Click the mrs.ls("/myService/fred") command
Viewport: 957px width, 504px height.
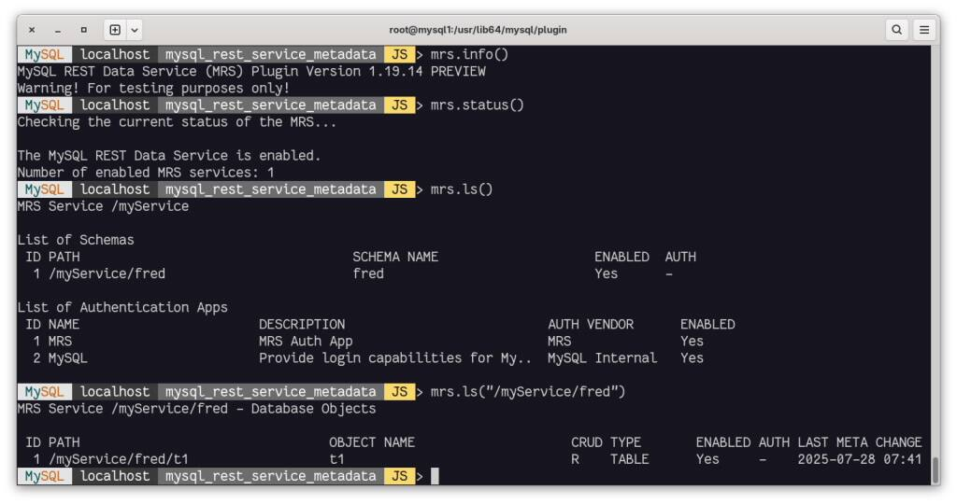528,391
